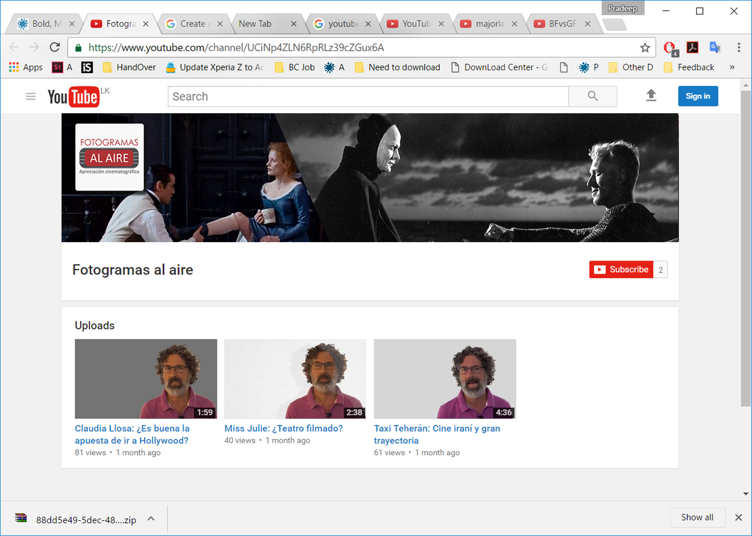
Task: Open Chrome's three-dot menu
Action: point(738,48)
